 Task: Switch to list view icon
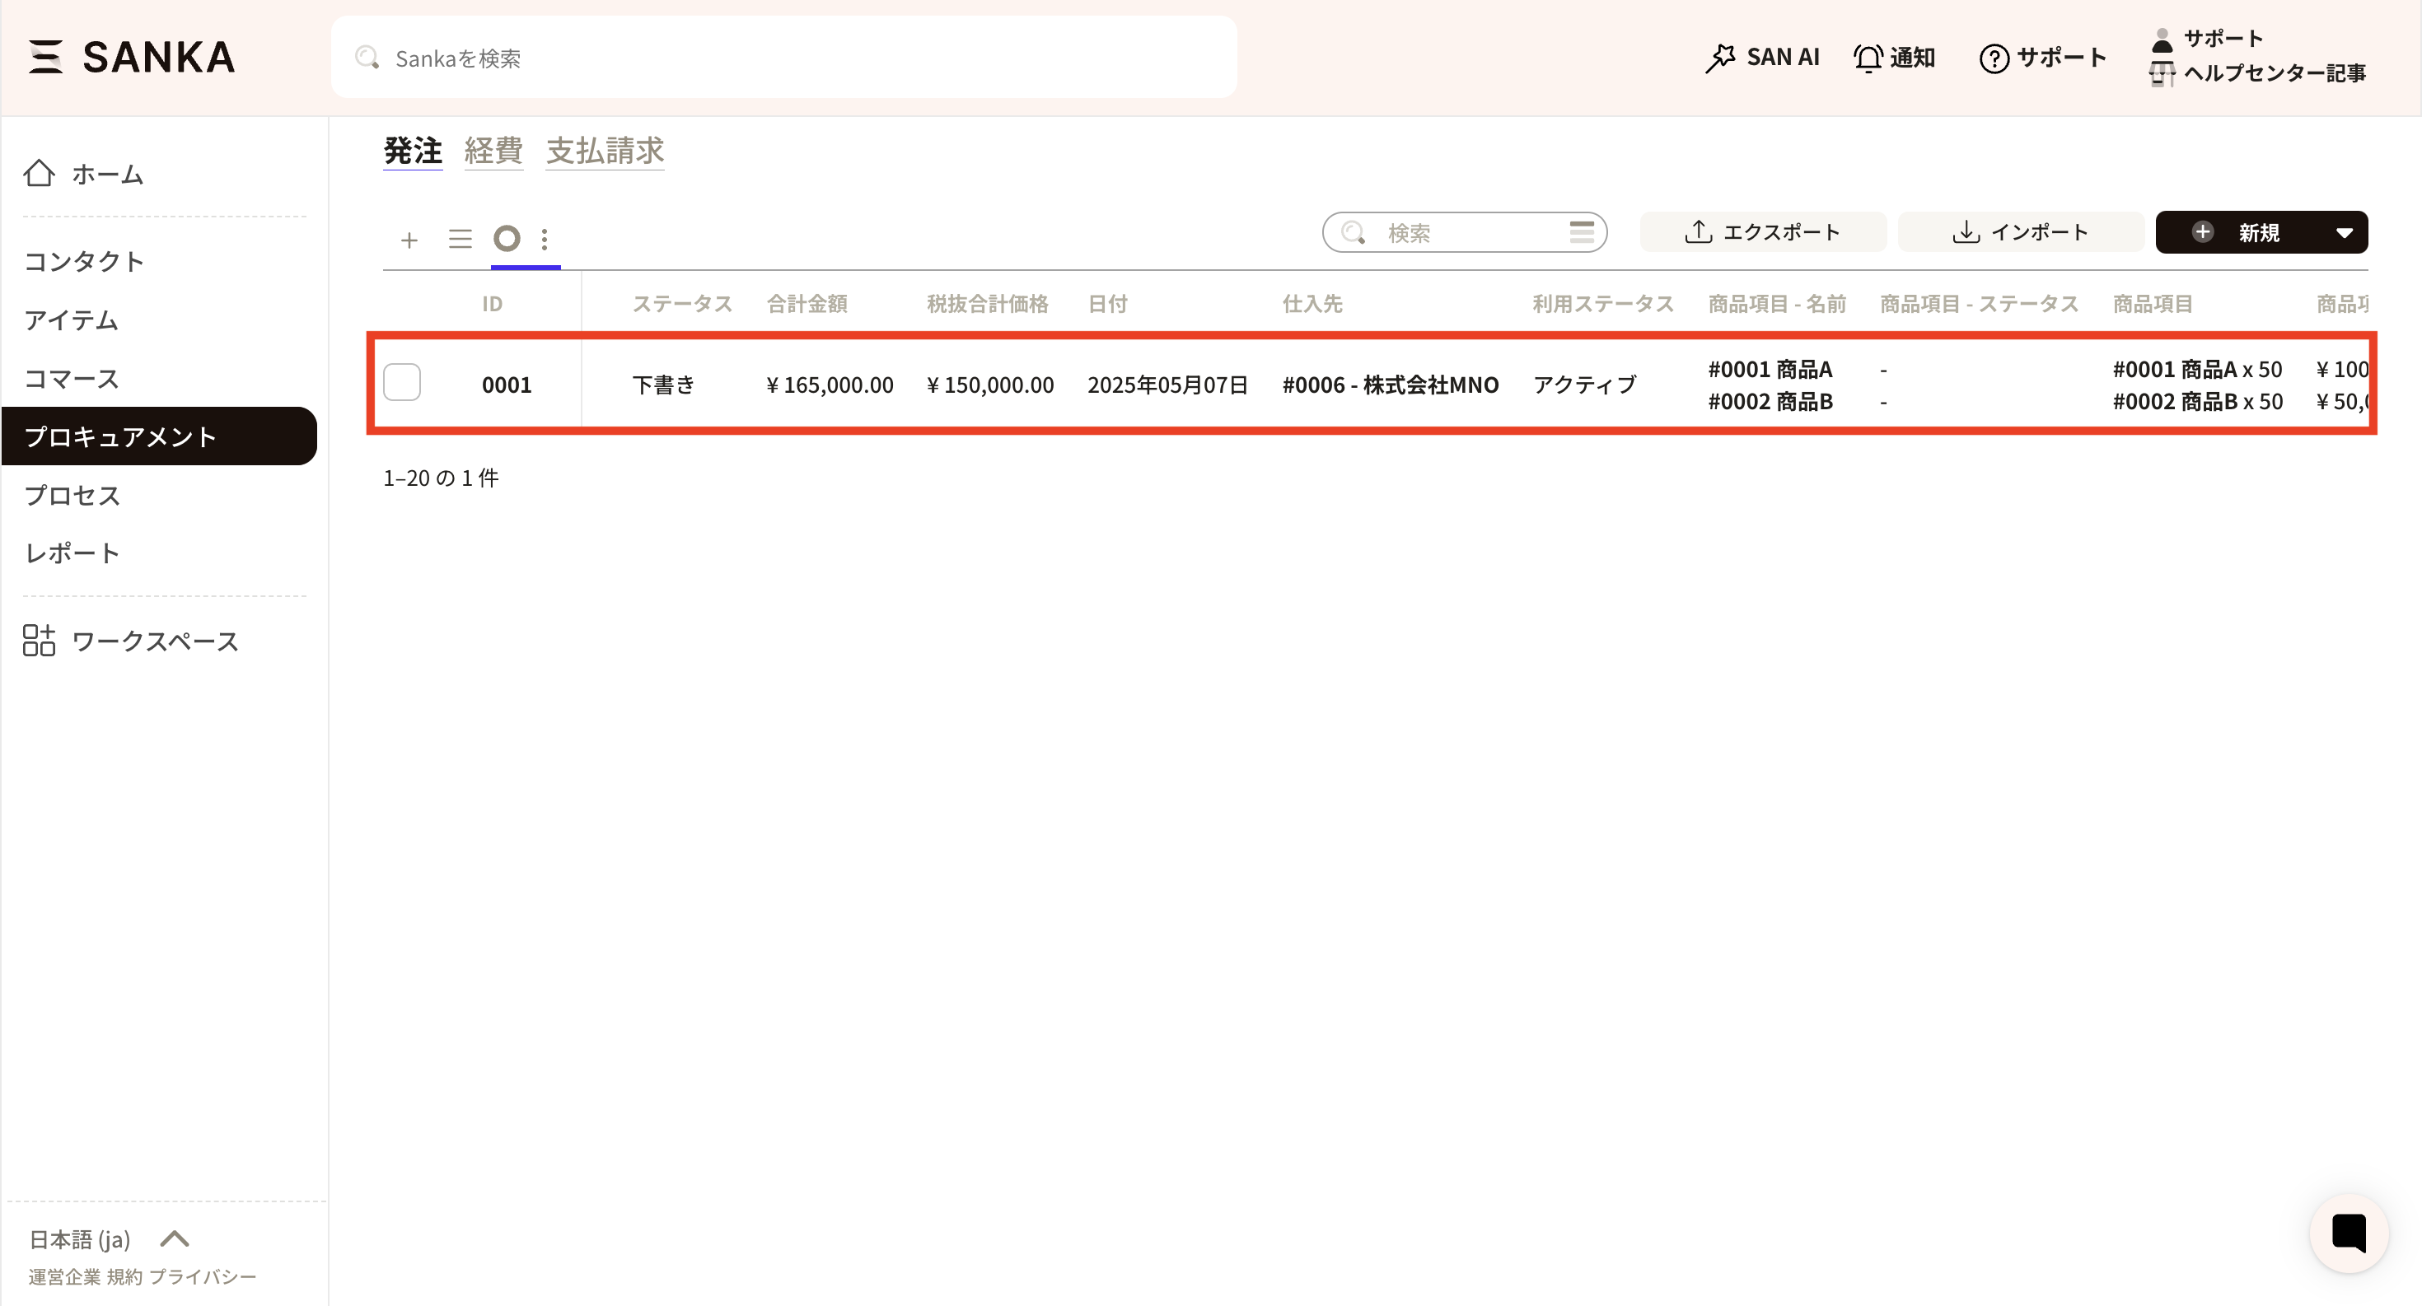[460, 239]
